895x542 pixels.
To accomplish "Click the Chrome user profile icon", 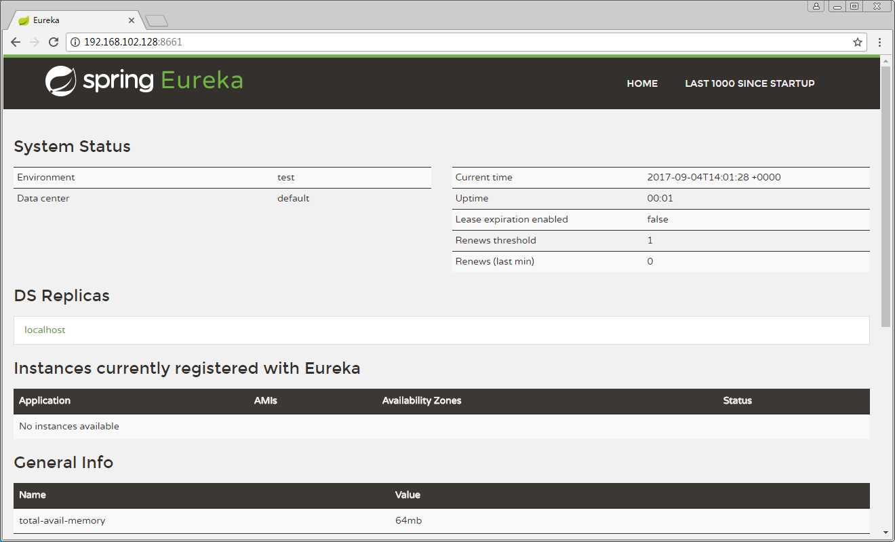I will tap(816, 6).
